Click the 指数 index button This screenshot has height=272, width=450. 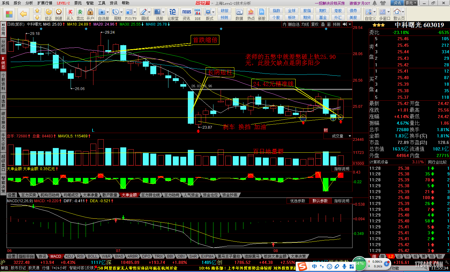(x=276, y=11)
